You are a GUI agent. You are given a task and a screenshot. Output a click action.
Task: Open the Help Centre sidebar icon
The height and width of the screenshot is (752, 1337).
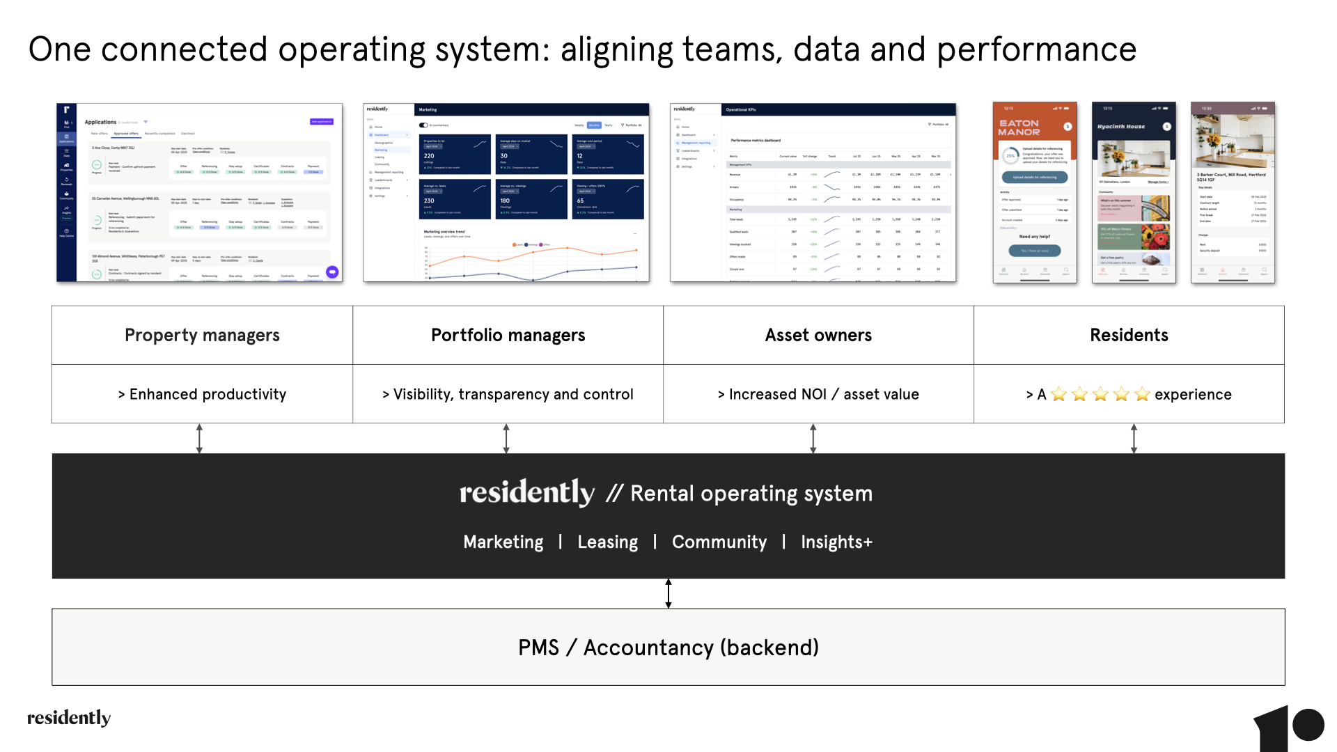[x=66, y=232]
